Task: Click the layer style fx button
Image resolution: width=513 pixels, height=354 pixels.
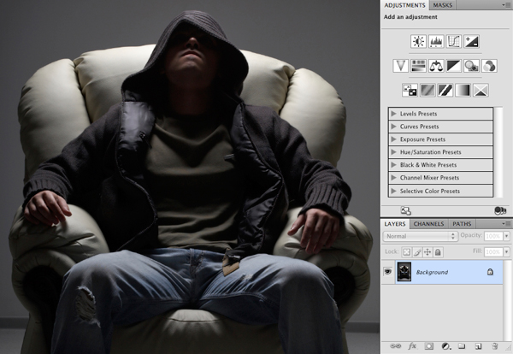Action: pyautogui.click(x=412, y=346)
